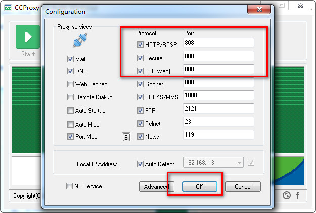The image size is (316, 213).
Task: Open the website globe icon in CCProxy
Action: [x=286, y=195]
